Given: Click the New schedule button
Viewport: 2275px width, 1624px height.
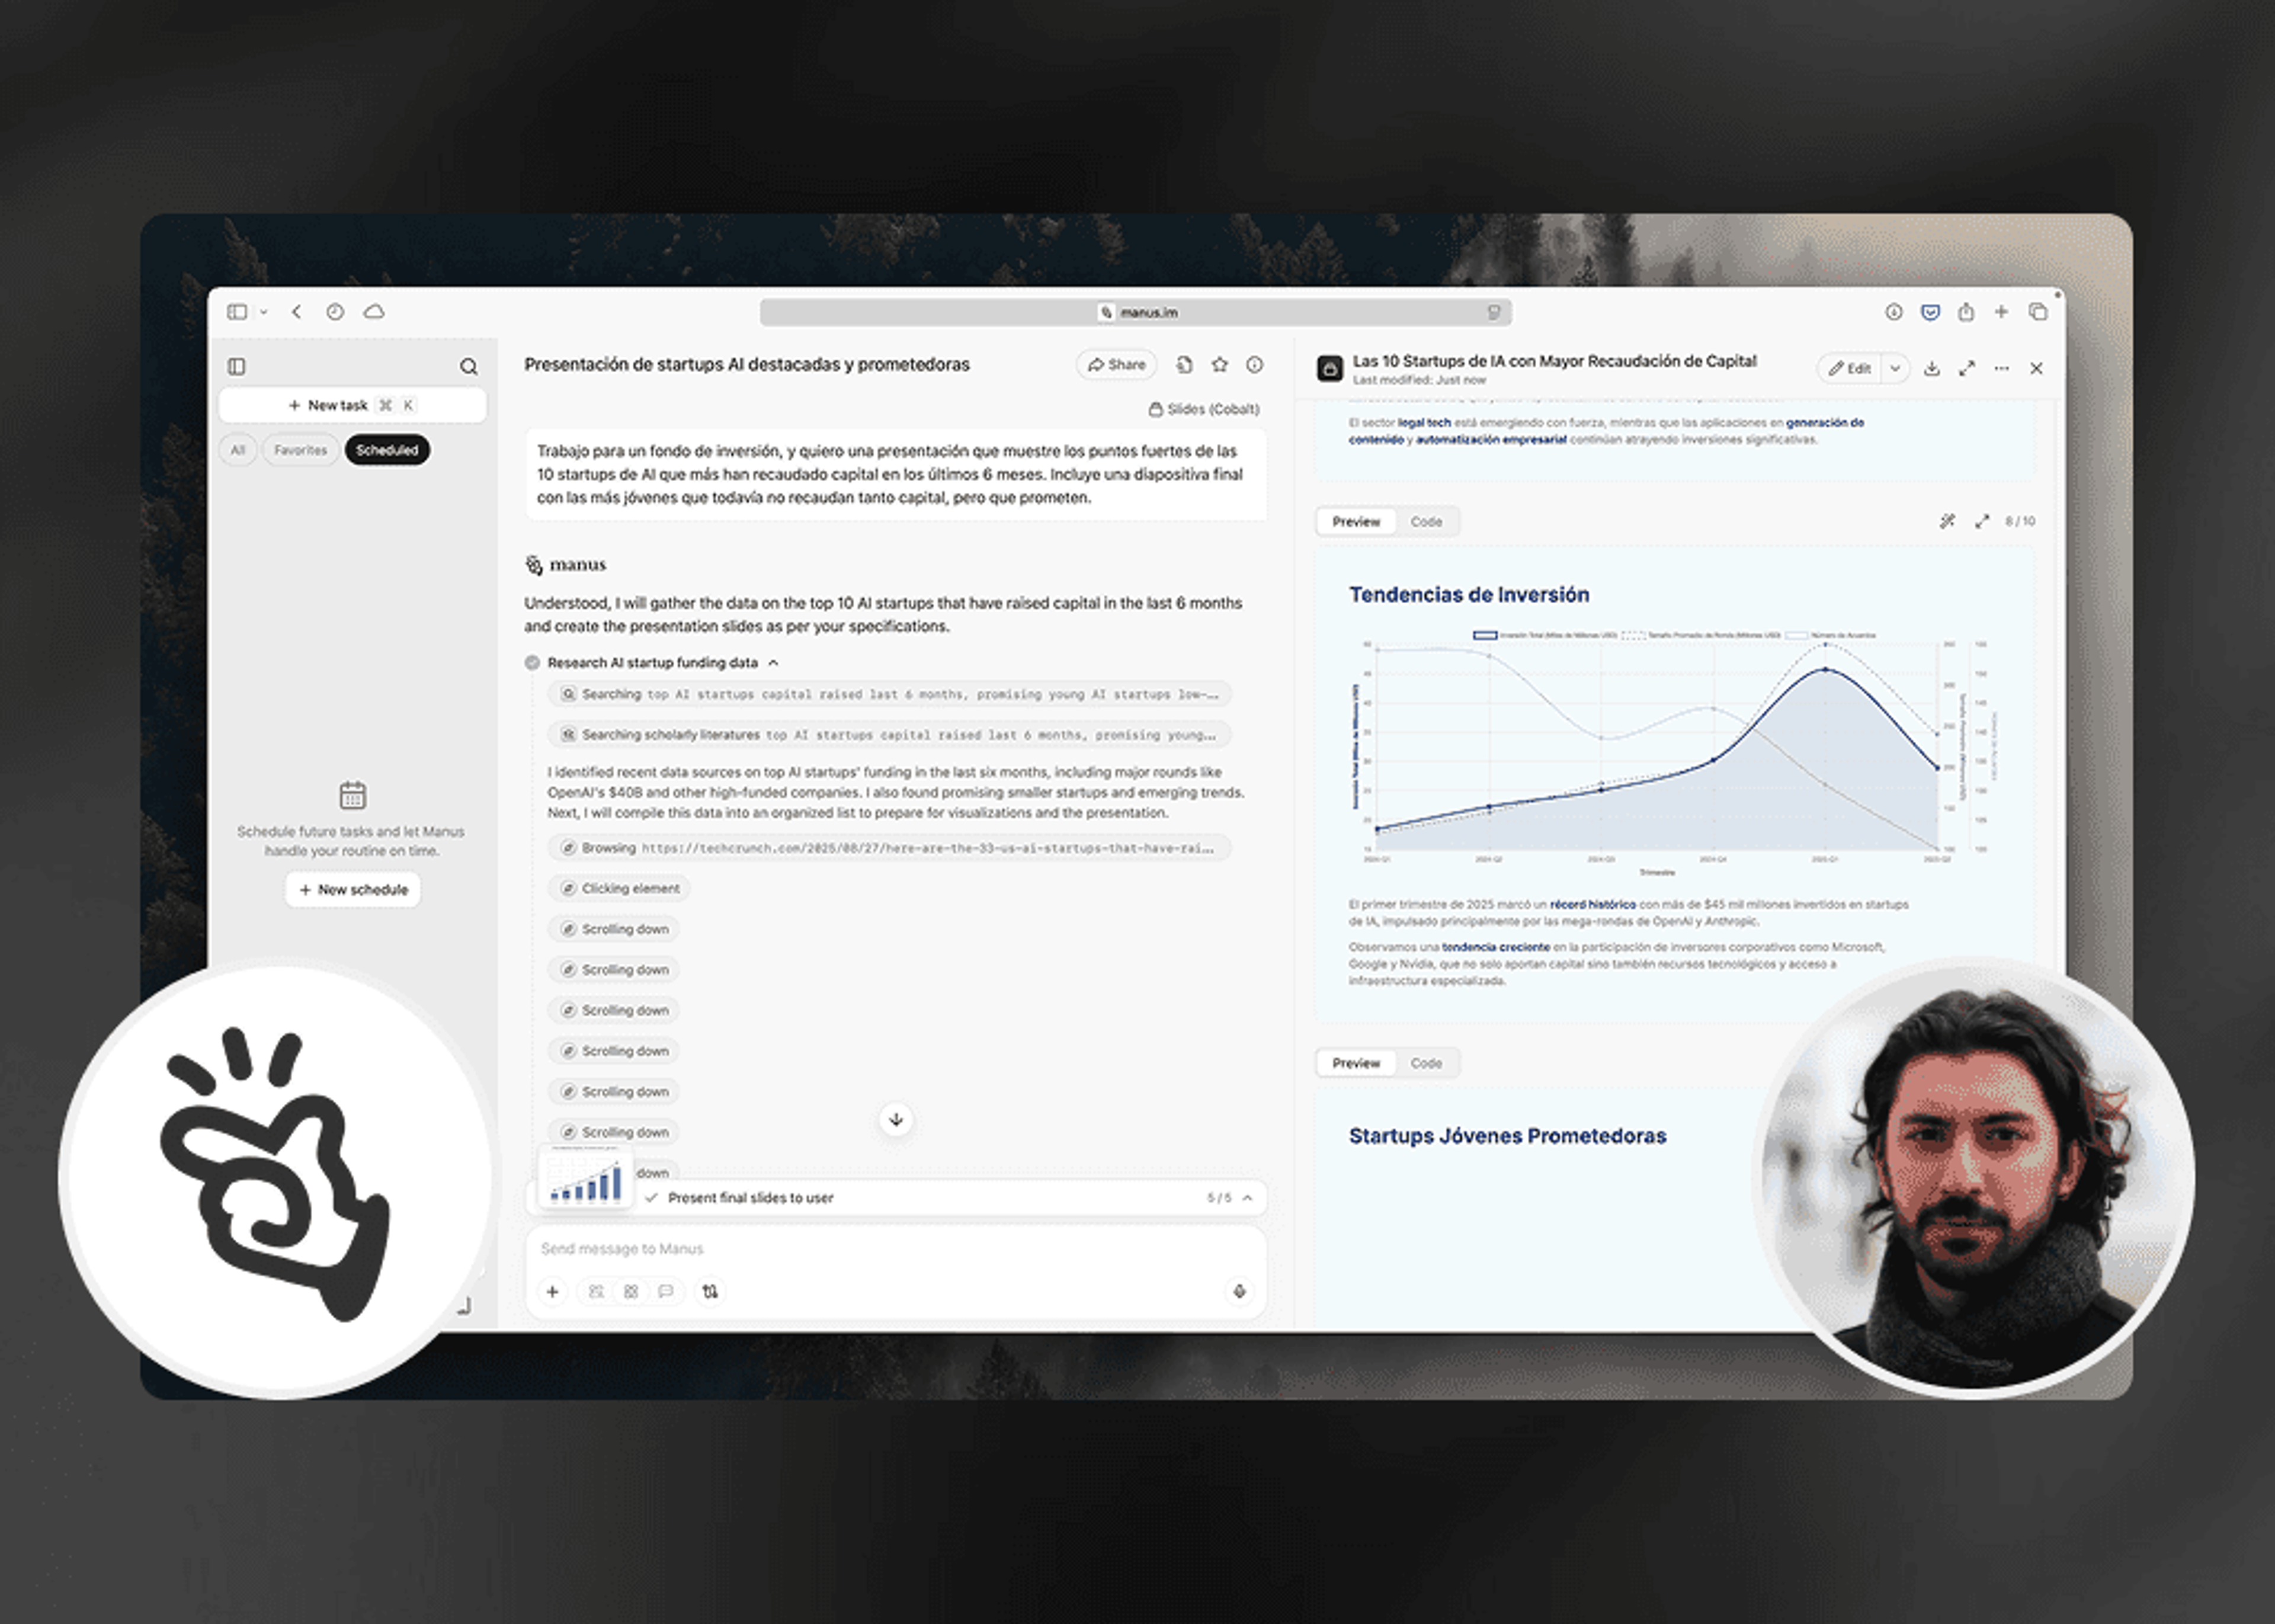Looking at the screenshot, I should point(353,889).
